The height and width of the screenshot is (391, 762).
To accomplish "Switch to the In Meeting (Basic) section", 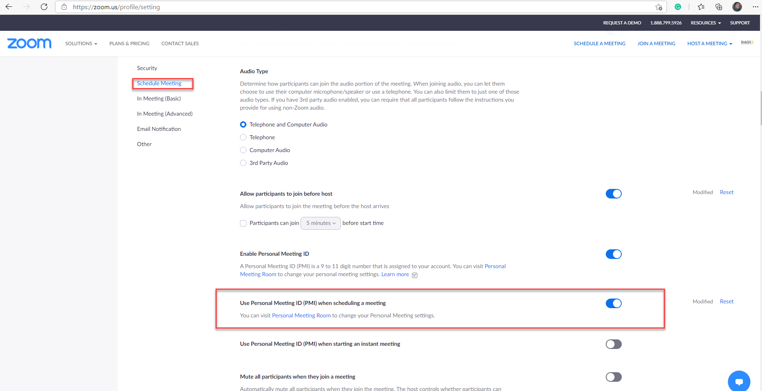I will tap(159, 98).
